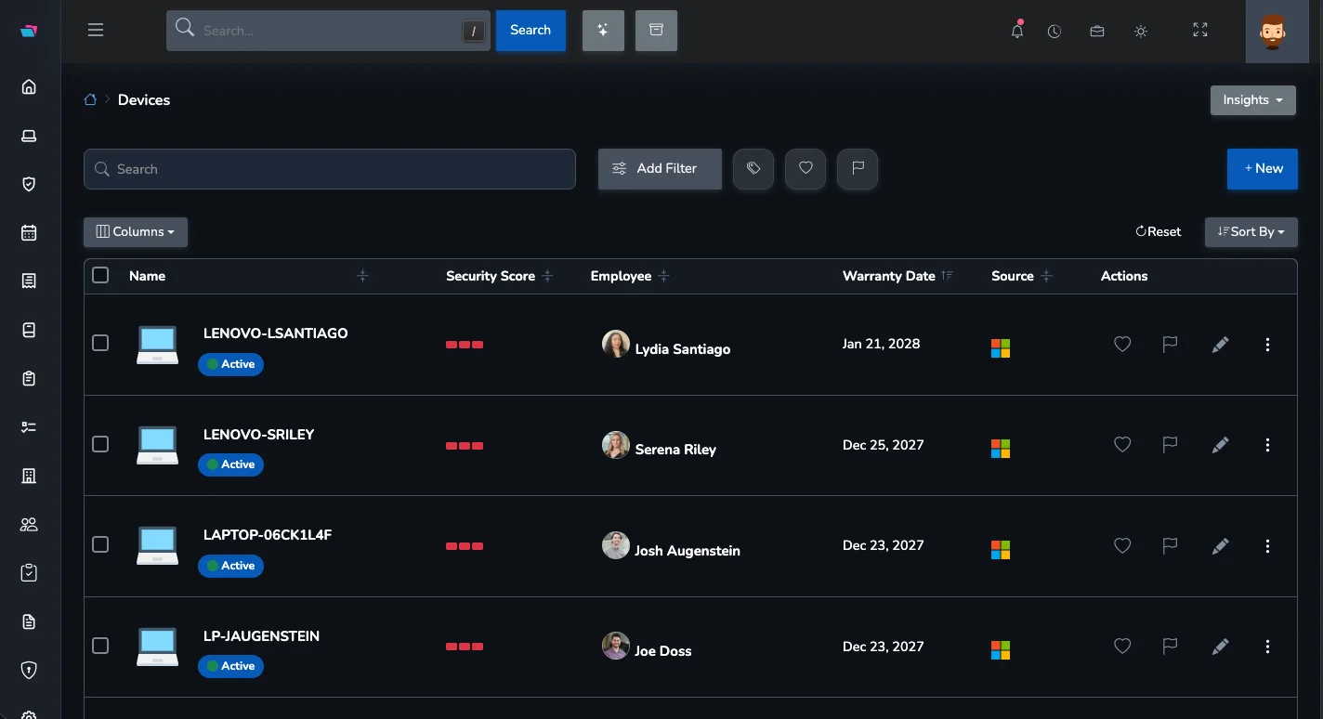Viewport: 1323px width, 719px height.
Task: Filter by favorites heart button
Action: pos(806,169)
